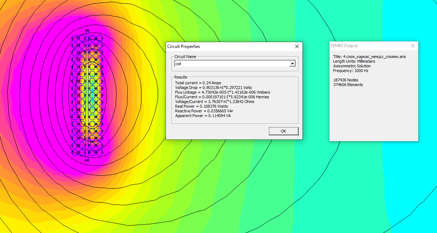The image size is (437, 233).
Task: Click the Voltage Drop result line
Action: pyautogui.click(x=213, y=88)
